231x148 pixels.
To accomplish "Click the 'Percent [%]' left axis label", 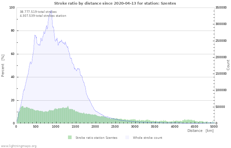I will point(3,65).
